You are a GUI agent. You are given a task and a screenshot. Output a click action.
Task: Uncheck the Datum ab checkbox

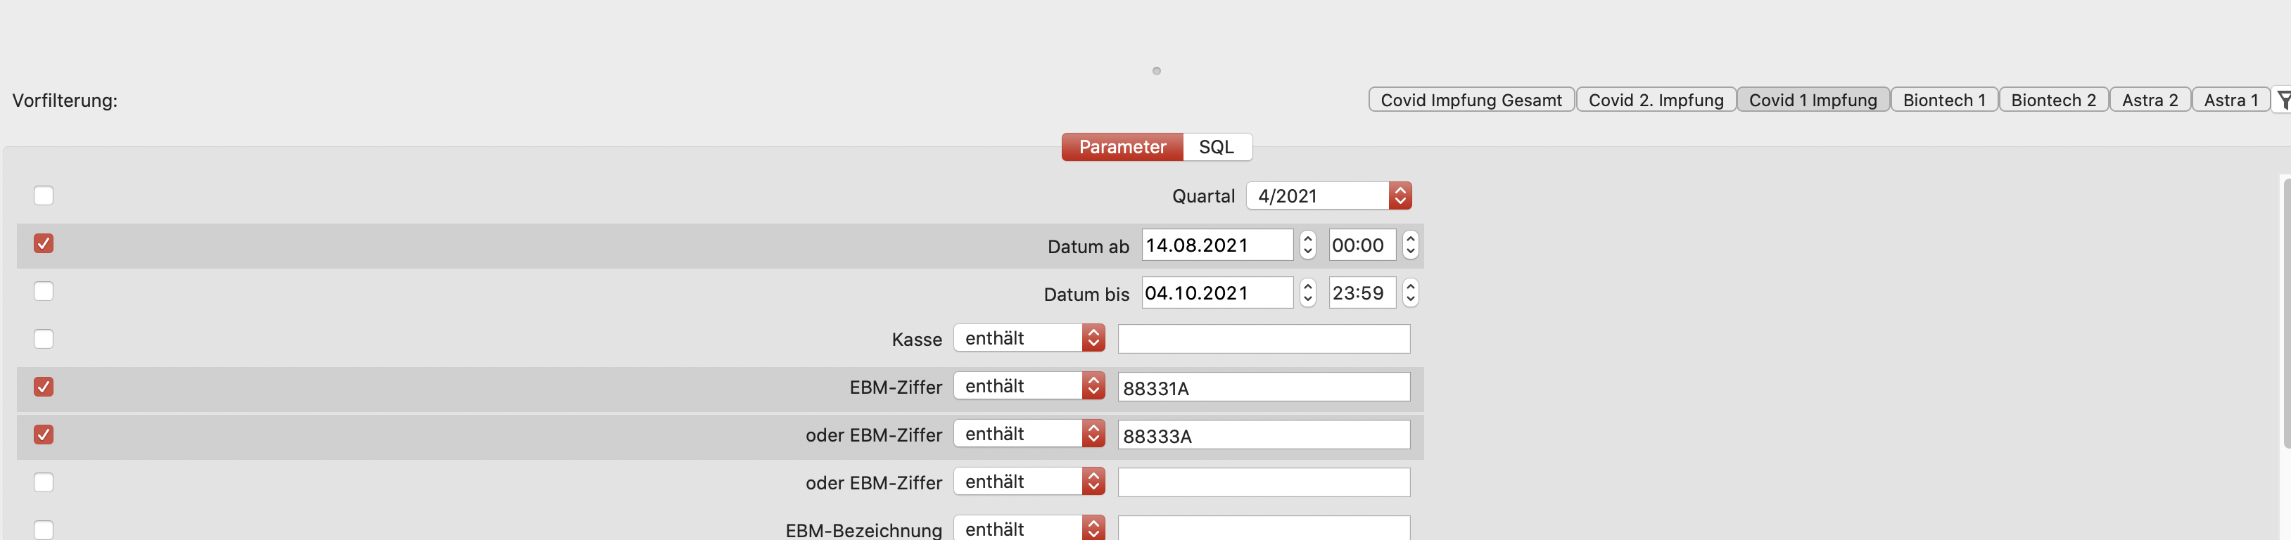tap(44, 243)
